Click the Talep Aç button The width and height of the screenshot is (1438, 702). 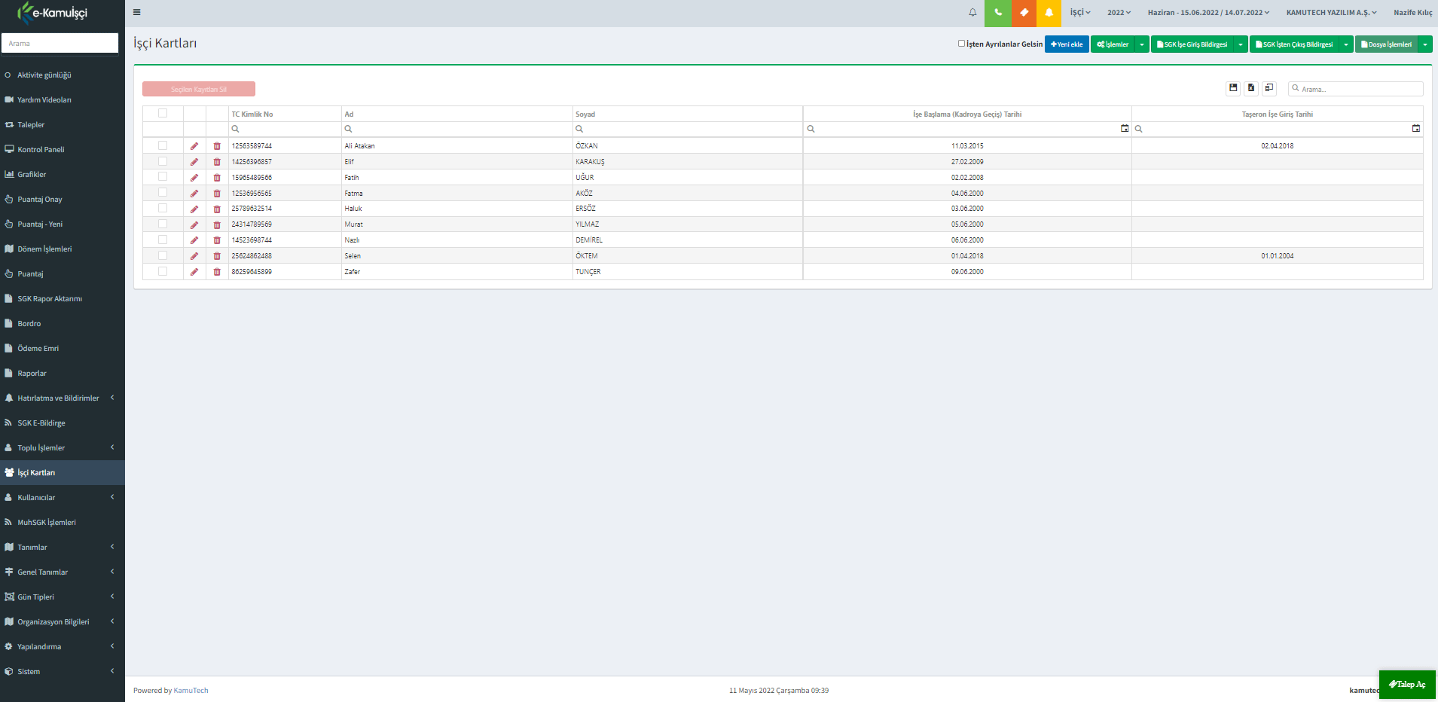coord(1407,685)
